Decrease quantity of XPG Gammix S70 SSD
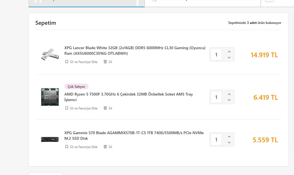 229,142
